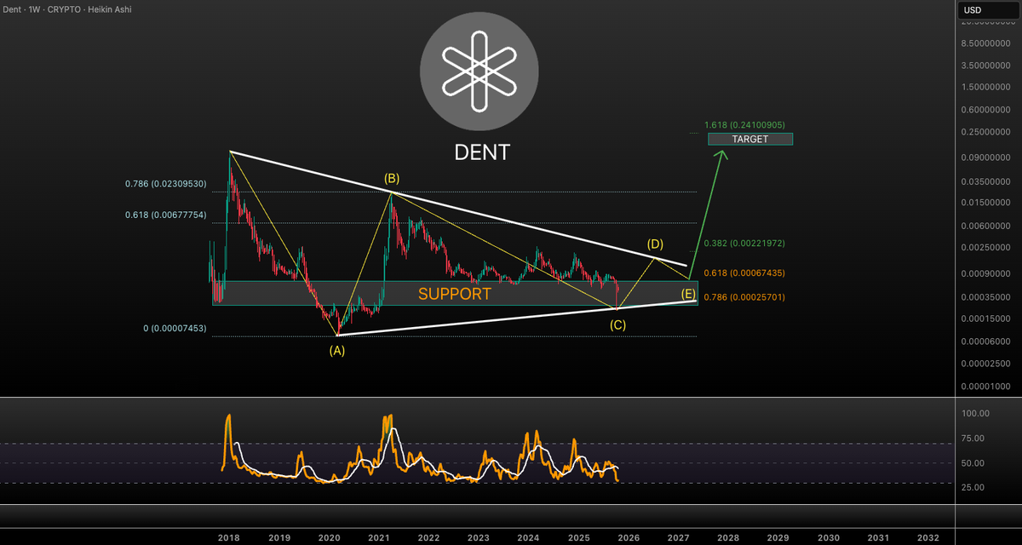
Task: Click the (B) wave label
Action: tap(392, 180)
